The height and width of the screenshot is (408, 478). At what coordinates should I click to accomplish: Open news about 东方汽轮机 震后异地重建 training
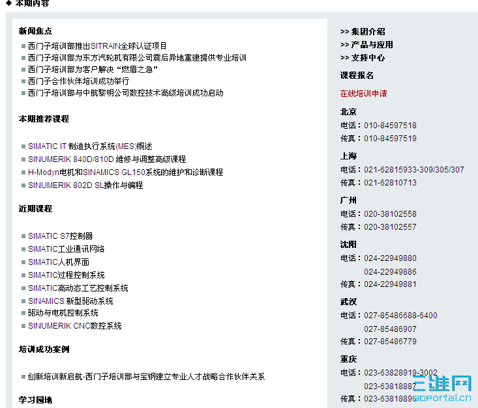[x=137, y=58]
